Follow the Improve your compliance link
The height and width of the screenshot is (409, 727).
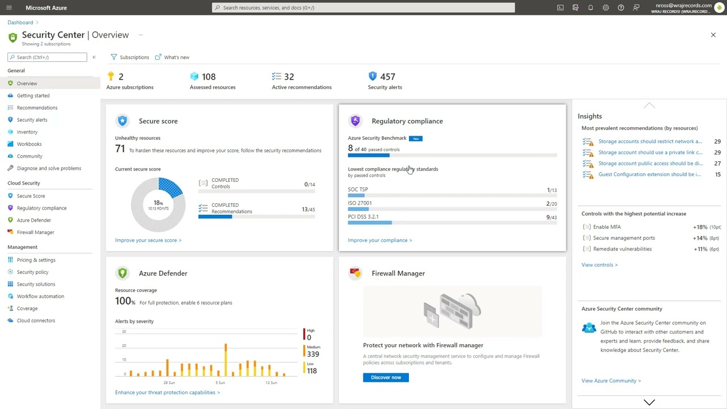380,240
